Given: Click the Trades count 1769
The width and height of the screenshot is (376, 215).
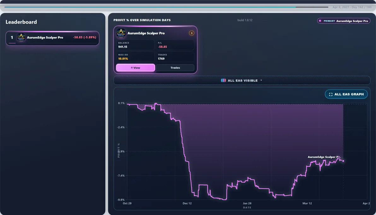Looking at the screenshot, I should (161, 59).
